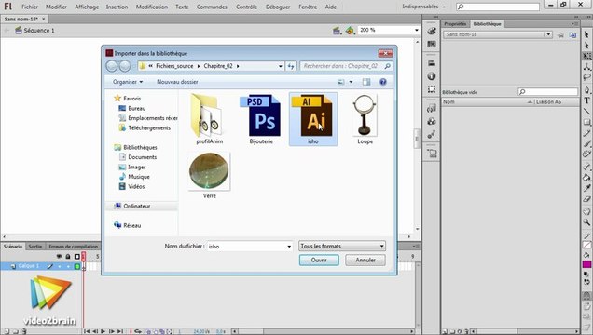Open the Swatches panel icon
The width and height of the screenshot is (593, 335).
[432, 44]
